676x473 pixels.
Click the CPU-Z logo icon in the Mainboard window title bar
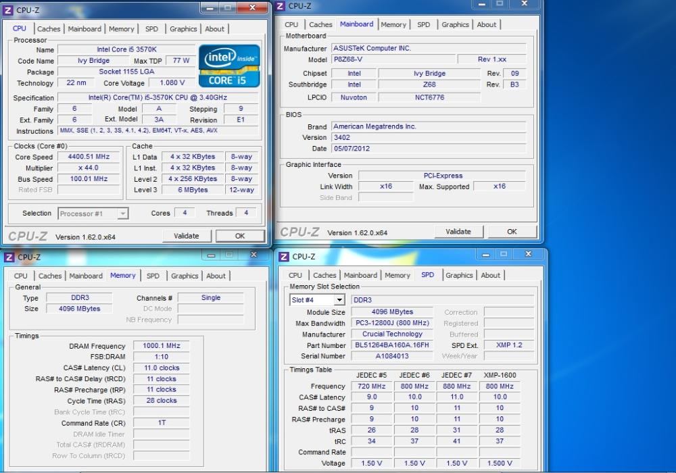[x=281, y=6]
